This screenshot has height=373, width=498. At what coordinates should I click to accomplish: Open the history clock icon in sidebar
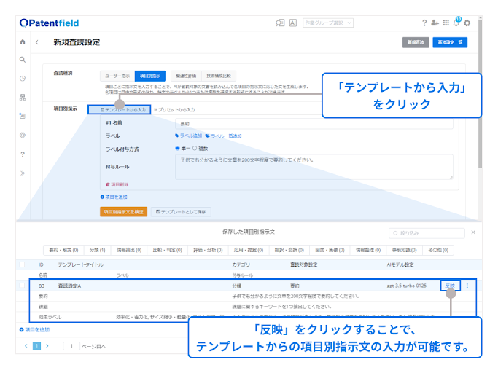(23, 78)
